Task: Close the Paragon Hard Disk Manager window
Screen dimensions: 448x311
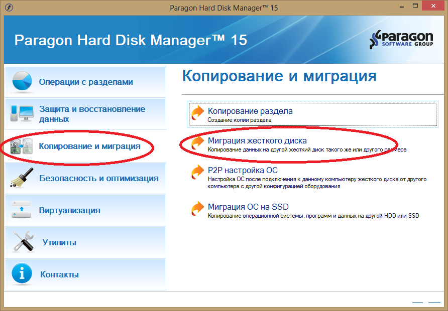Action: tap(433, 6)
